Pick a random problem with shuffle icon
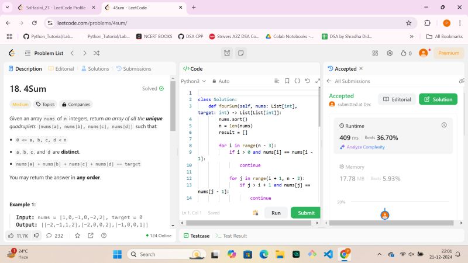Image resolution: width=468 pixels, height=263 pixels. (x=97, y=53)
